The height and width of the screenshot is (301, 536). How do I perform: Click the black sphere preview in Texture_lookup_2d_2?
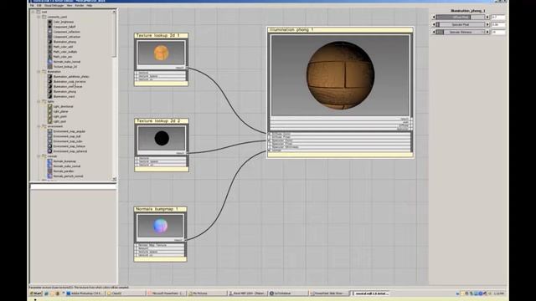162,138
